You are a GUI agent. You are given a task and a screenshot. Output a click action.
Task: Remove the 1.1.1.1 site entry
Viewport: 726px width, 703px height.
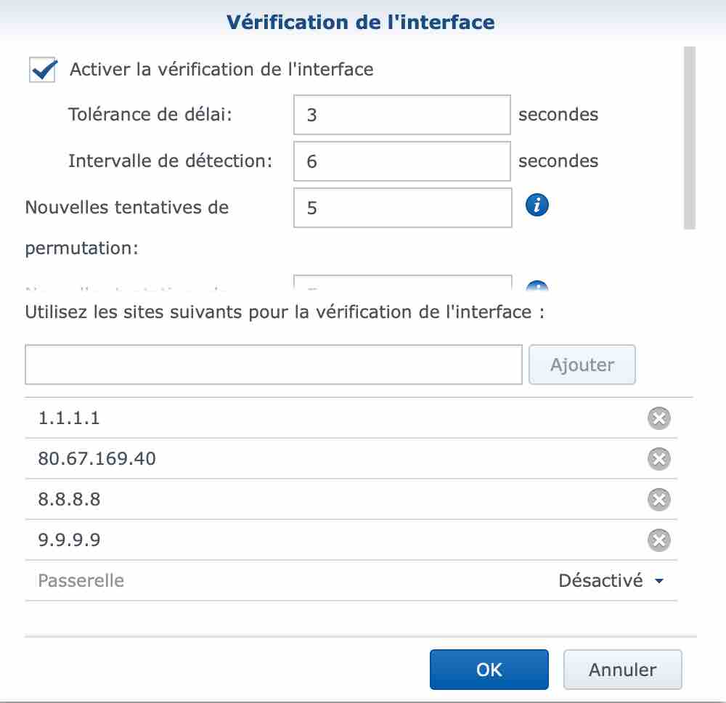click(x=658, y=418)
